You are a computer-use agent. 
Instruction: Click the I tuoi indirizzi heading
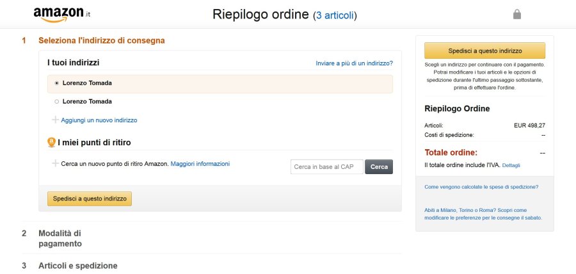click(x=74, y=63)
